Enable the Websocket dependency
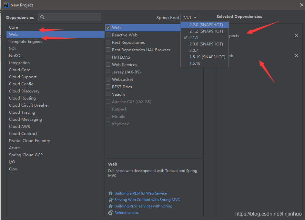Screen dimensions: 305x220 pos(108,79)
